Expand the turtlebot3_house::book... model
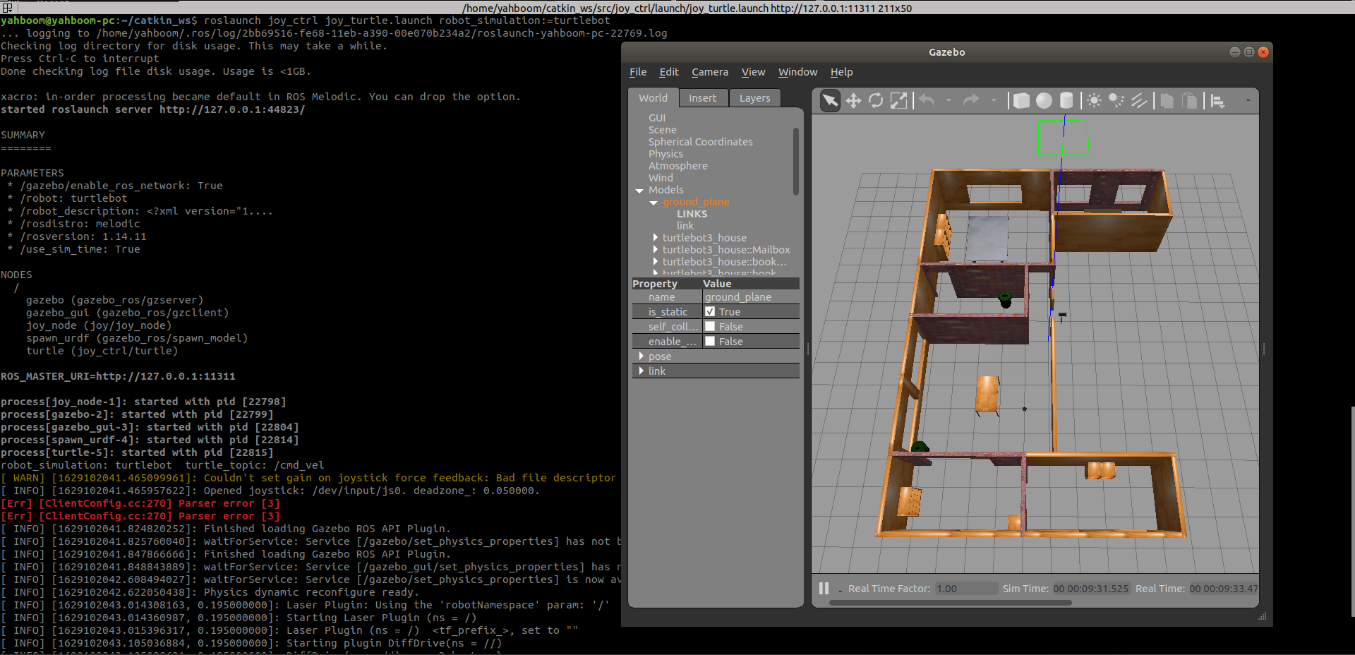Image resolution: width=1355 pixels, height=655 pixels. point(655,262)
